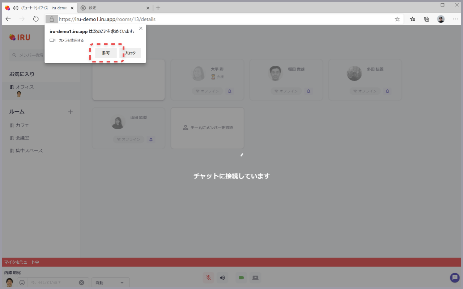
Task: Close the 設定 tab
Action: click(x=148, y=8)
